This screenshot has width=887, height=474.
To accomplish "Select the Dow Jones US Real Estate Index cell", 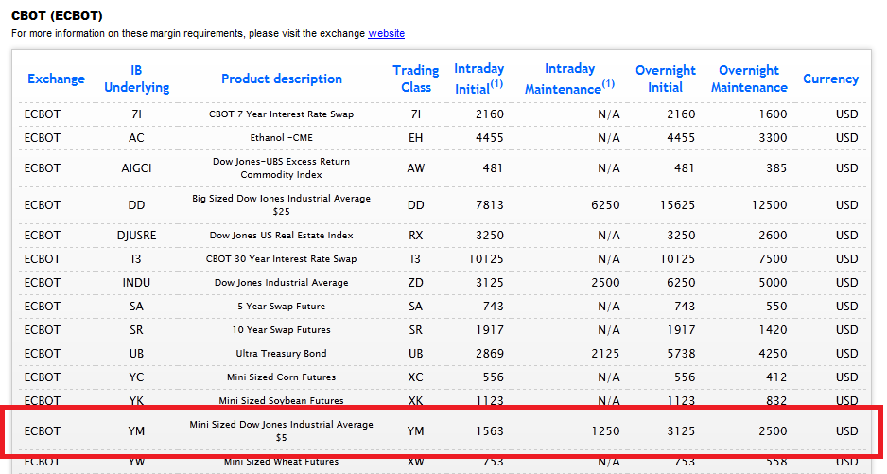I will (281, 235).
